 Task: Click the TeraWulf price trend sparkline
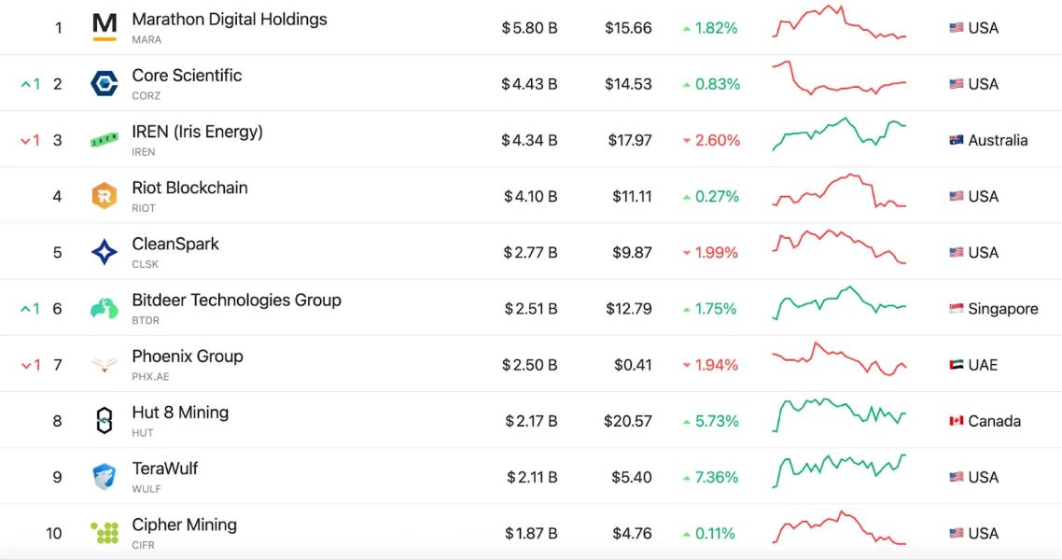pyautogui.click(x=839, y=471)
